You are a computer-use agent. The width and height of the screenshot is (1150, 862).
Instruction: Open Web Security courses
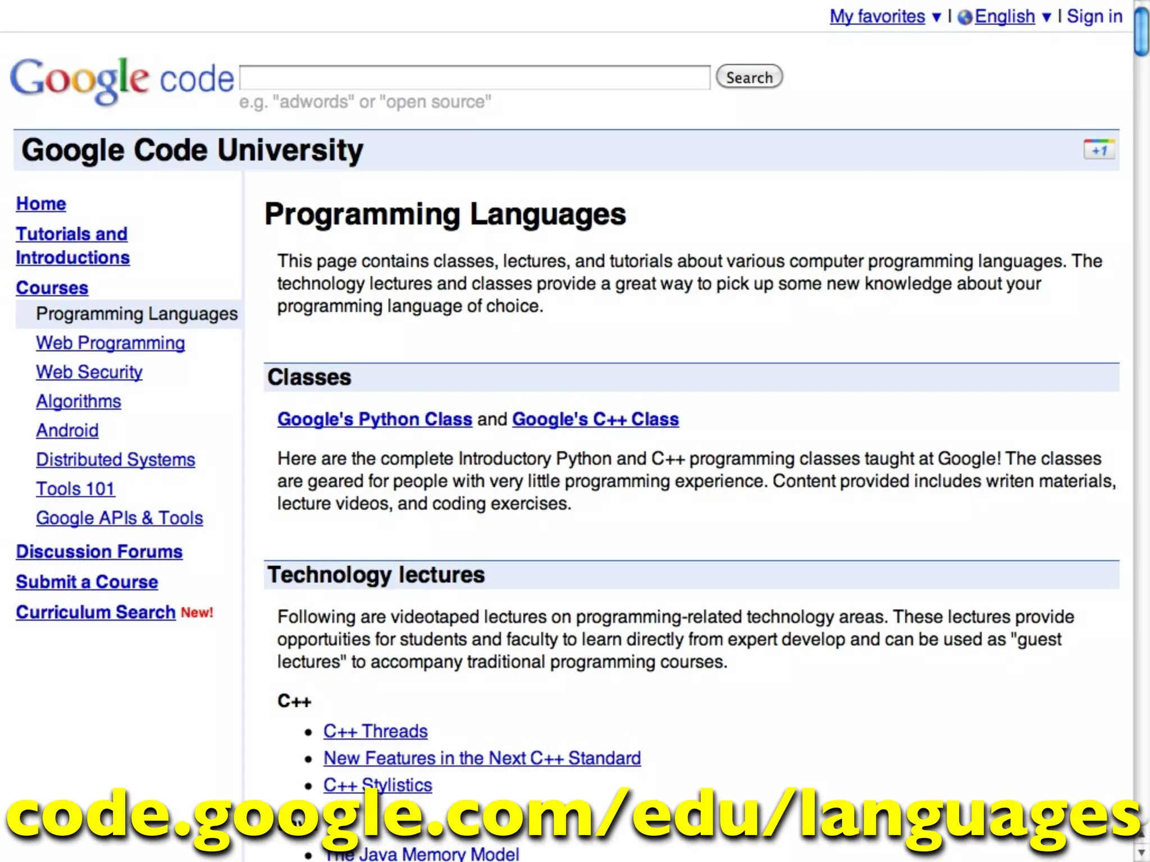coord(89,372)
